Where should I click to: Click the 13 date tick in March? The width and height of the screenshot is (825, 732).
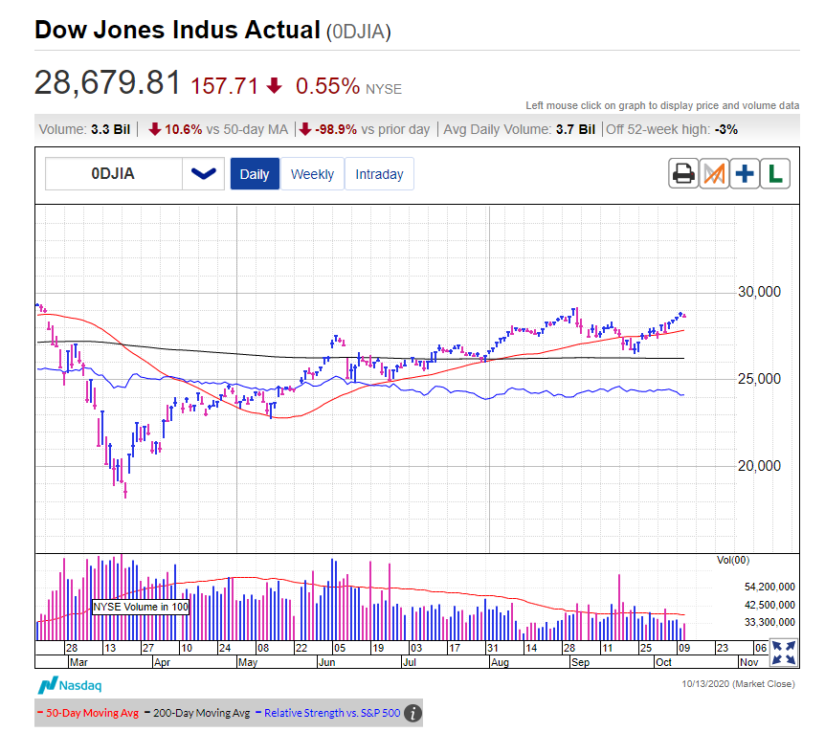pos(110,648)
